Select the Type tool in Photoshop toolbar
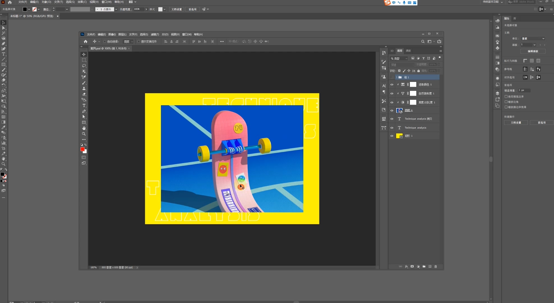Screen dimensions: 554x303 pos(84,105)
